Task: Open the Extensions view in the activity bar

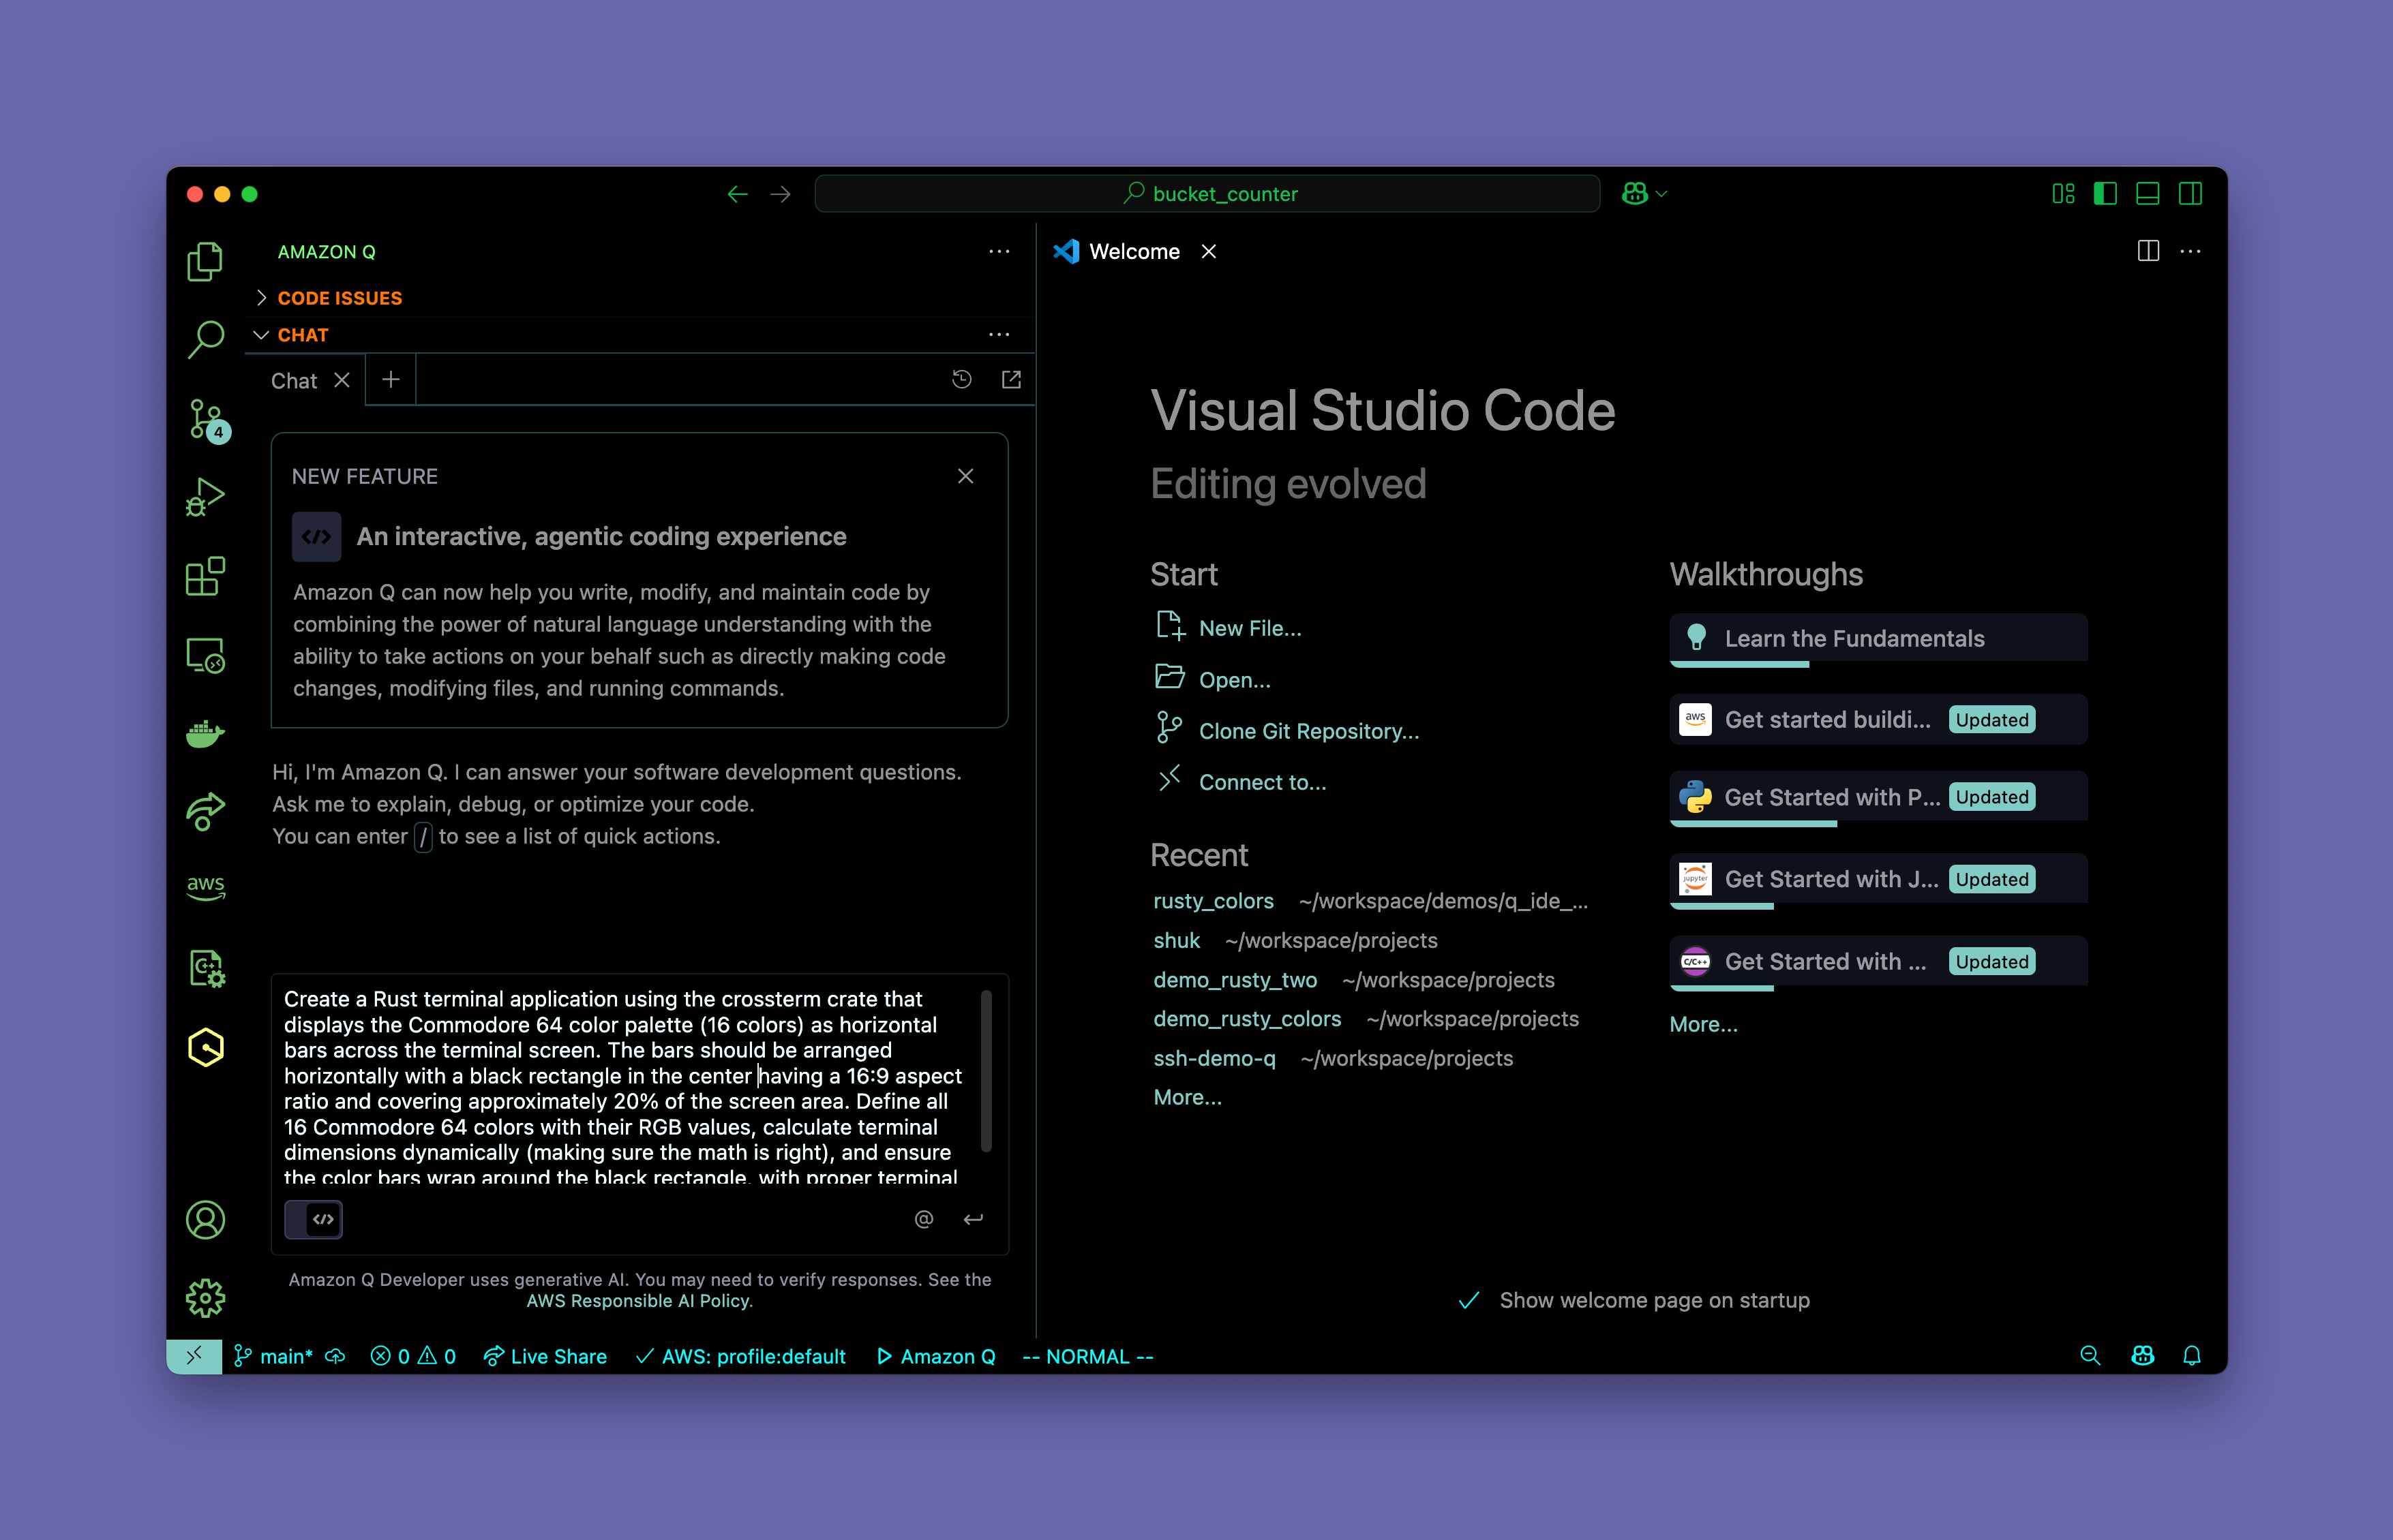Action: click(x=206, y=576)
